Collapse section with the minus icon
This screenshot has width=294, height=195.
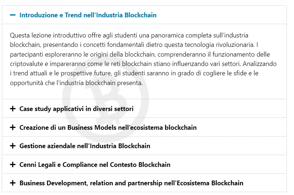[13, 15]
